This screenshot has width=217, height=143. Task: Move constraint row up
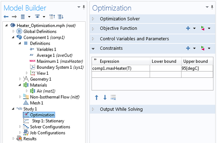[x=97, y=98]
